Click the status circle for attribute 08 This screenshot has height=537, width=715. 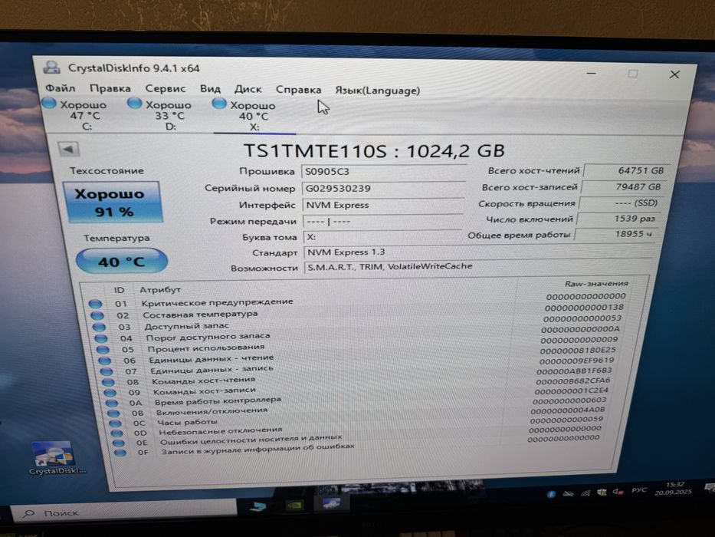(108, 382)
